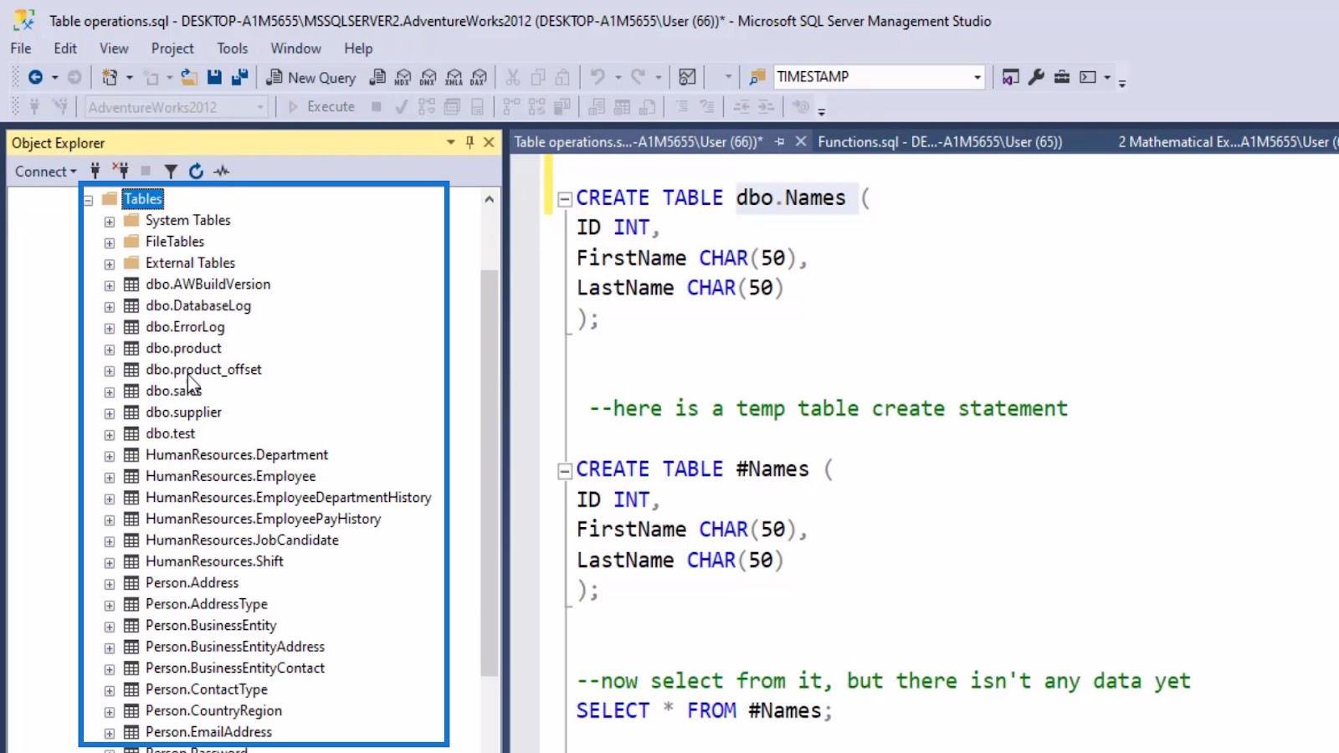Click the Filter funnel icon in Object Explorer

point(171,172)
